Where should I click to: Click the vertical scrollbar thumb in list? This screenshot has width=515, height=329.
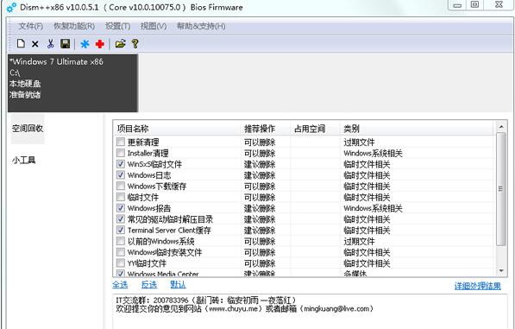pyautogui.click(x=501, y=189)
